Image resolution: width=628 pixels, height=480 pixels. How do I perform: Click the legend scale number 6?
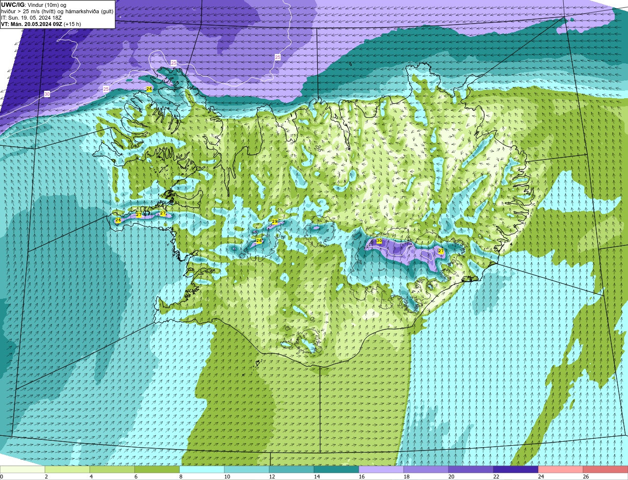tap(136, 476)
